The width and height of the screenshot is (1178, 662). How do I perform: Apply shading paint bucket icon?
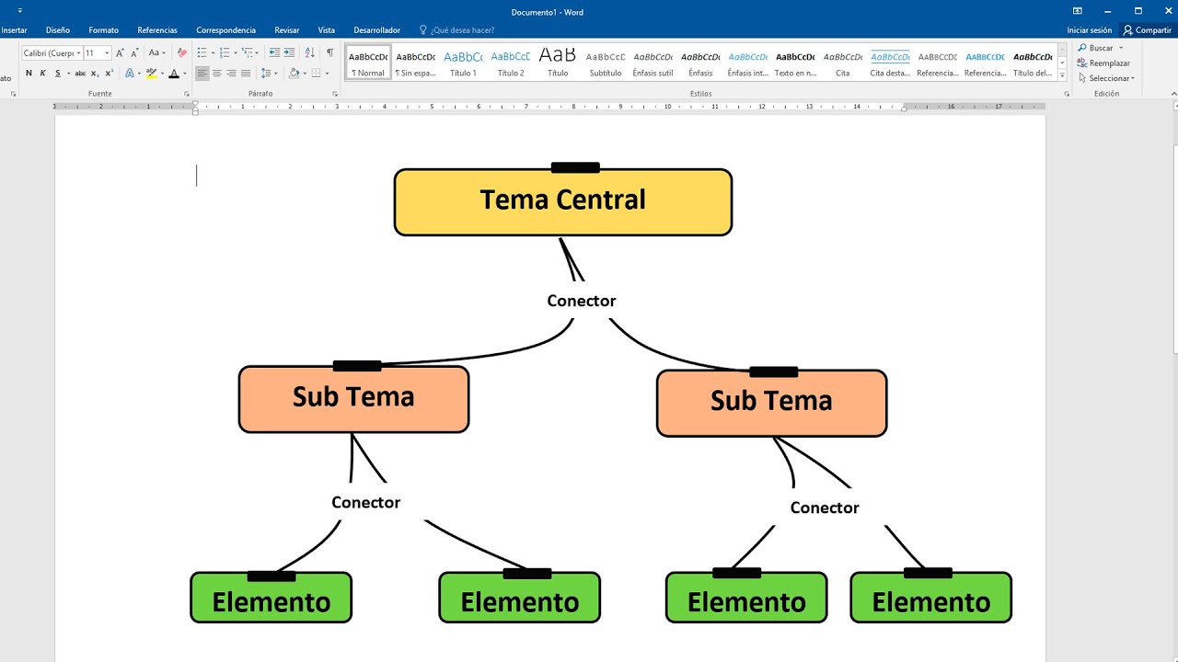(x=294, y=74)
